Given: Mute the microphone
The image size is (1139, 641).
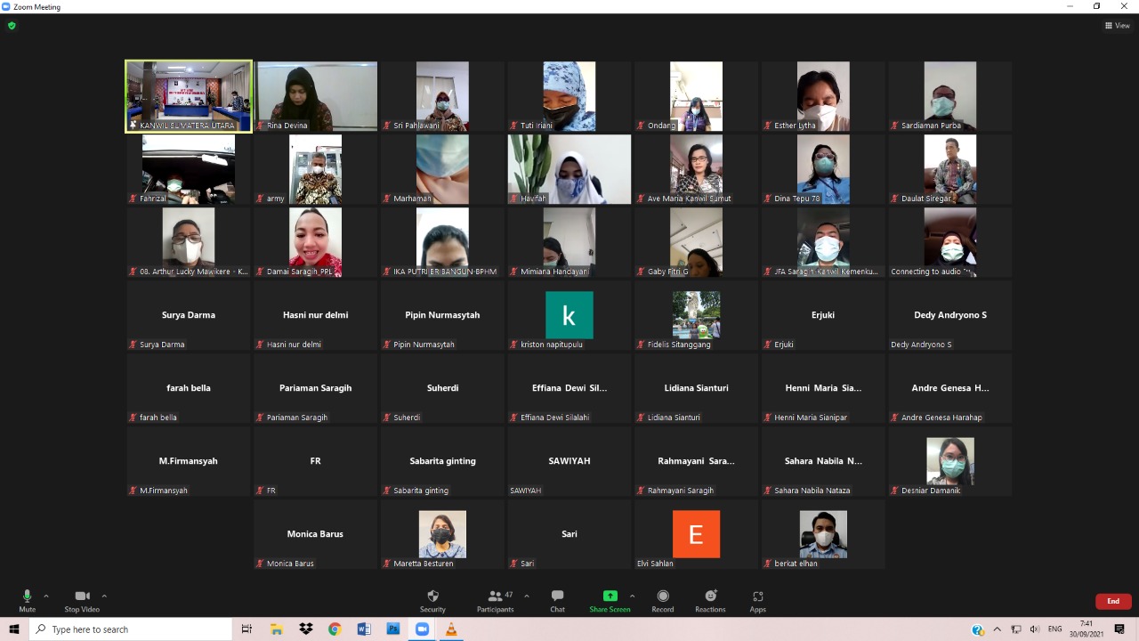Looking at the screenshot, I should [27, 600].
